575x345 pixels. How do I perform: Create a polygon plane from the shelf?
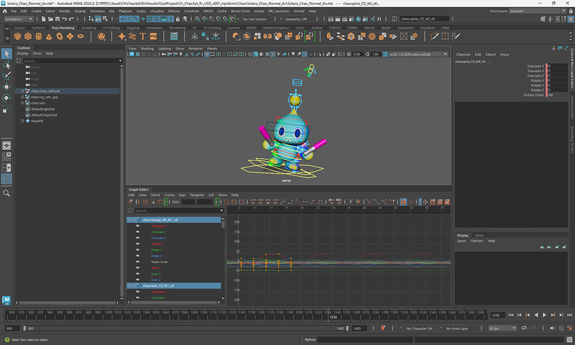point(70,36)
